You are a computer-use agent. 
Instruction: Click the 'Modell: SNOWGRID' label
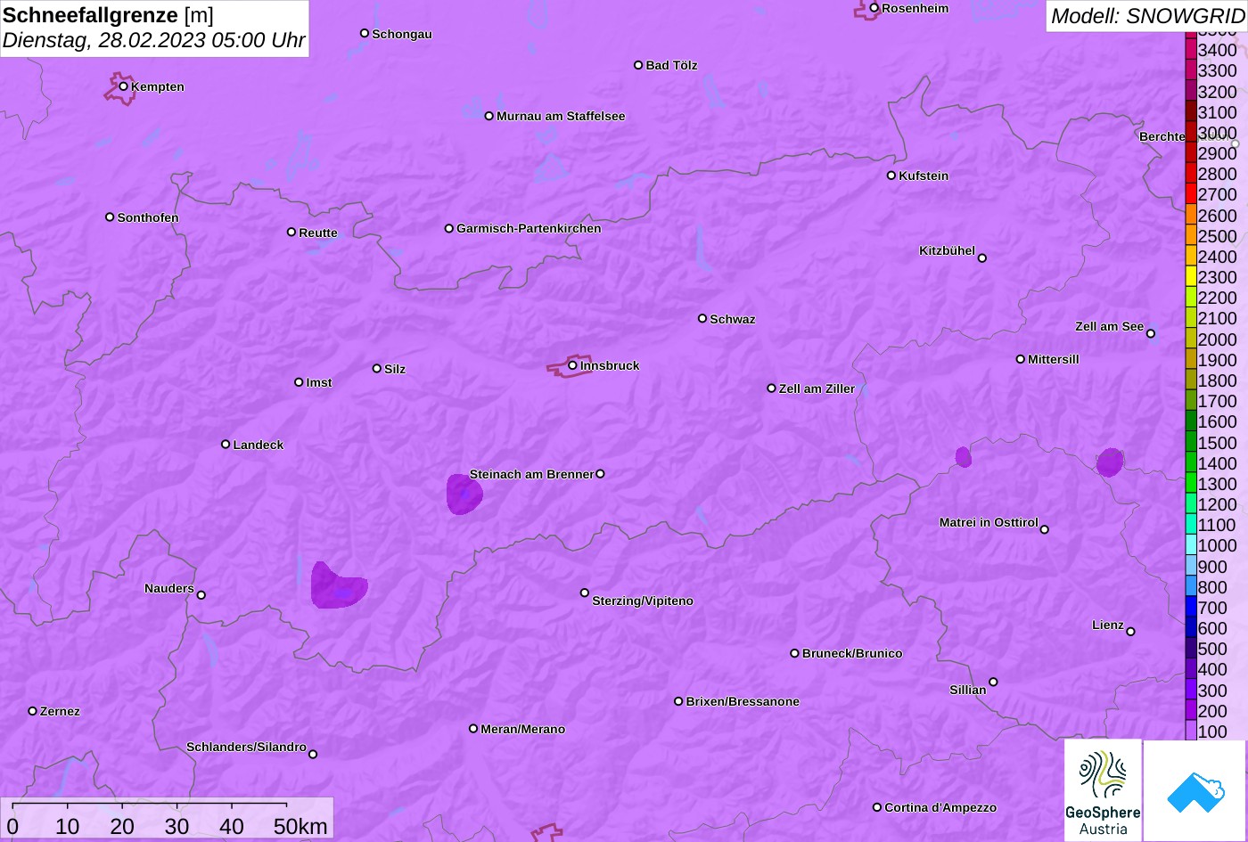coord(1147,15)
